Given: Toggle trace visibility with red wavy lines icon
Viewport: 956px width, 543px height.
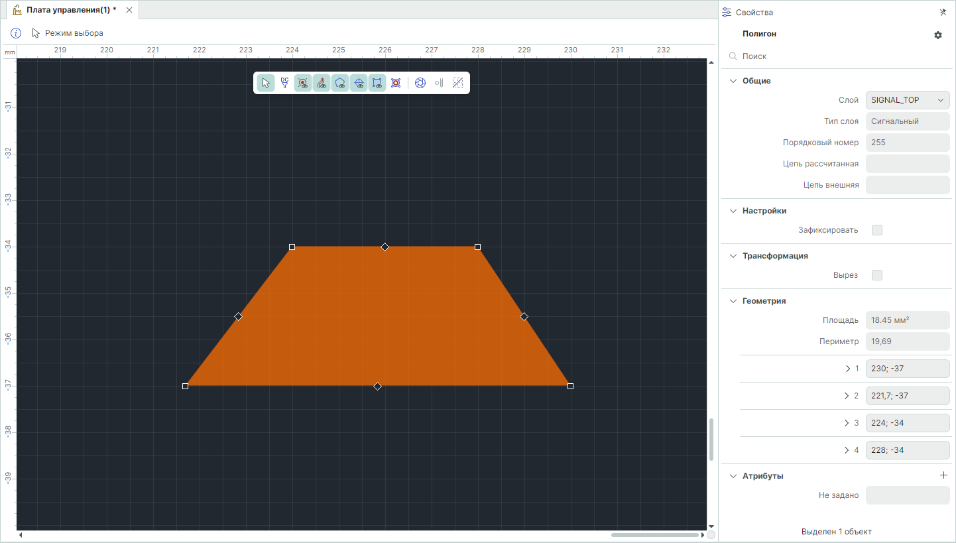Looking at the screenshot, I should (x=322, y=83).
